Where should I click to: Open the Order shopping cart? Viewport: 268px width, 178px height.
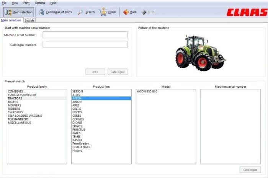coord(108,12)
